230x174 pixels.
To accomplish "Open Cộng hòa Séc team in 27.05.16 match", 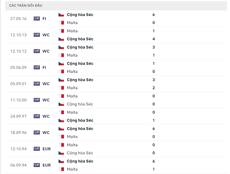I will (x=80, y=15).
